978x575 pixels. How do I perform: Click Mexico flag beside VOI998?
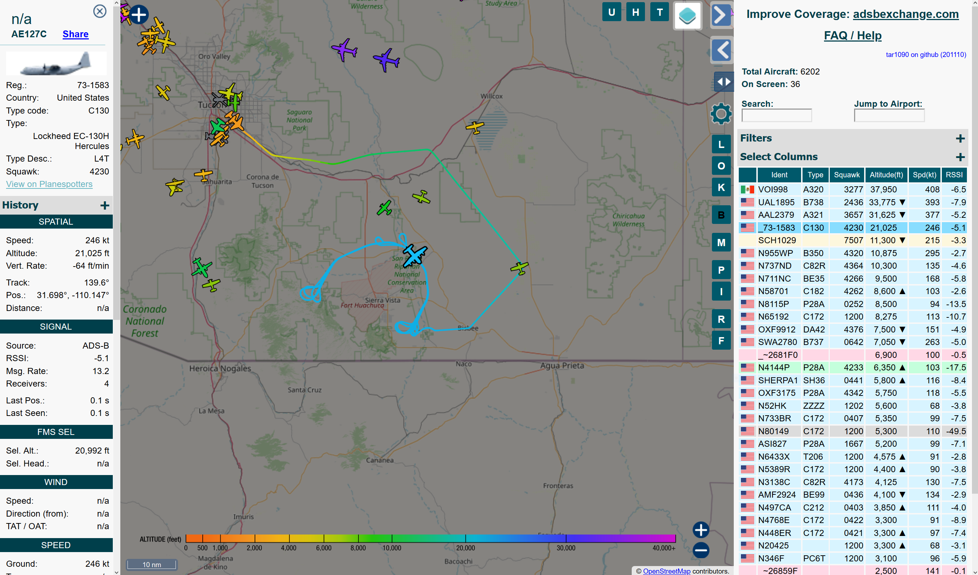coord(747,190)
